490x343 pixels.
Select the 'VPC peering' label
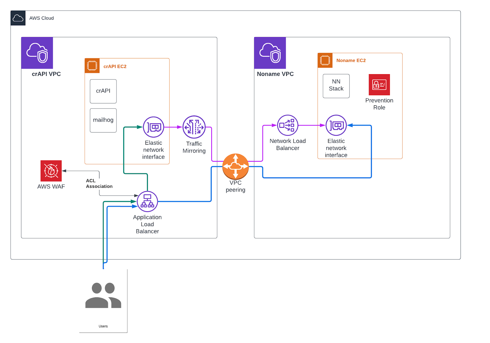coord(236,186)
